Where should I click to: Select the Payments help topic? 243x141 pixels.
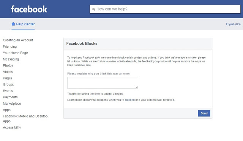tap(10, 97)
